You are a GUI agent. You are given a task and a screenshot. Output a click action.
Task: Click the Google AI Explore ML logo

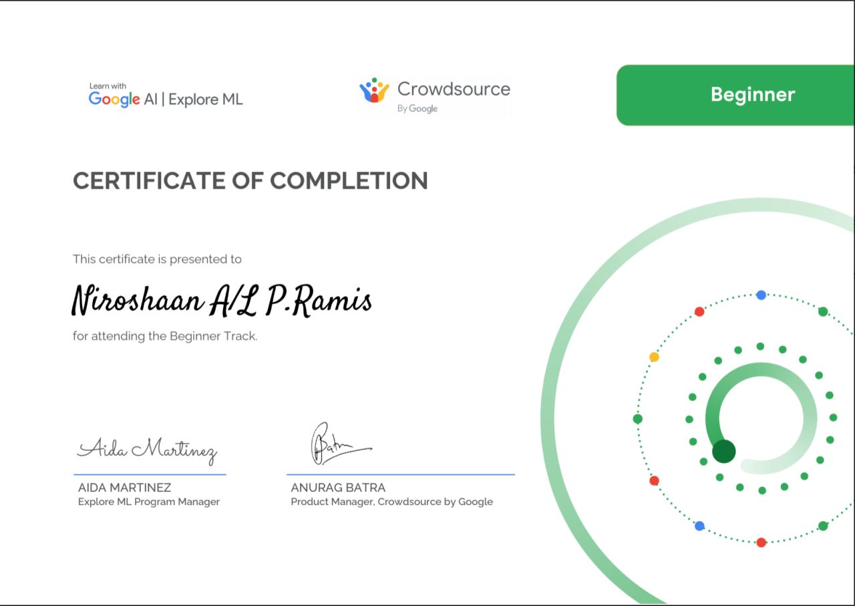click(x=166, y=96)
